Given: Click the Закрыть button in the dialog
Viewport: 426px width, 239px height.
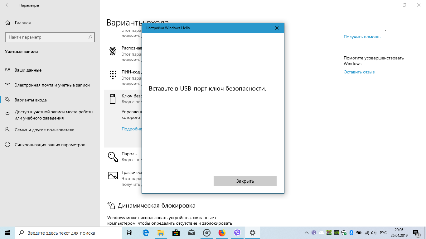Looking at the screenshot, I should pos(245,181).
